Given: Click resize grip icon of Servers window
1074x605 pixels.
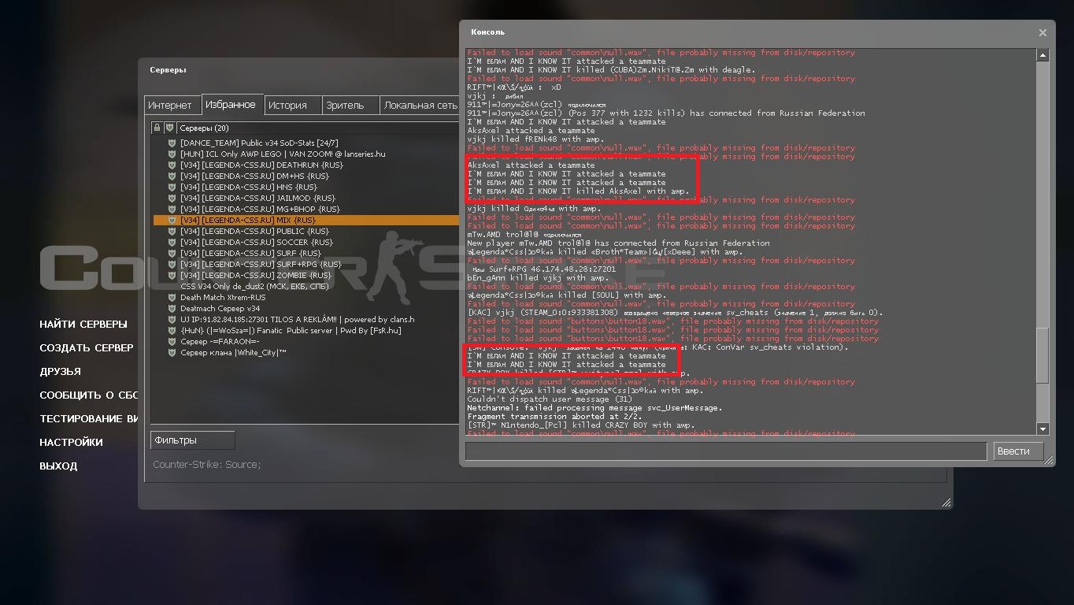Looking at the screenshot, I should (946, 502).
